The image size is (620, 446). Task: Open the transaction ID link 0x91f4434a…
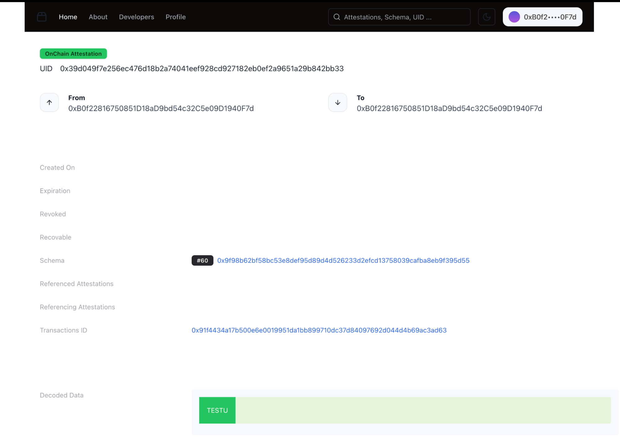319,330
